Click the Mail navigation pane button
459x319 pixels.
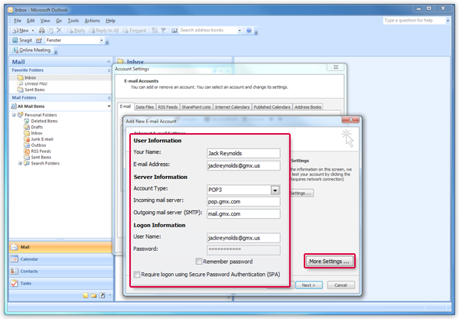click(x=60, y=247)
